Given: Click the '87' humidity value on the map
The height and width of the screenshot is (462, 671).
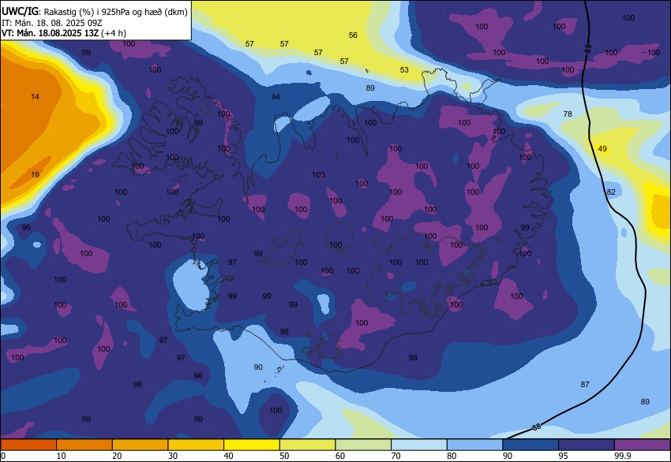Looking at the screenshot, I should [x=585, y=384].
